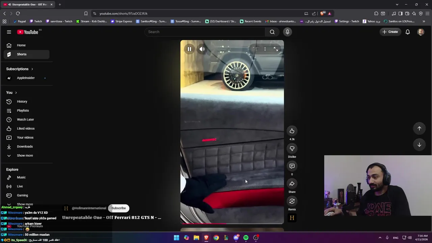Screen dimensions: 432x243
Task: Open Discord from the taskbar
Action: (236, 238)
